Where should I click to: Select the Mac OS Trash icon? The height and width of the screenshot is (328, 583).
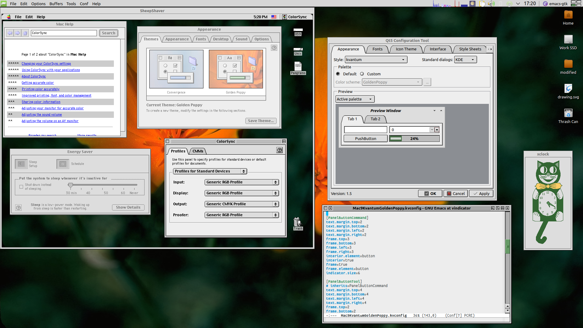(298, 224)
